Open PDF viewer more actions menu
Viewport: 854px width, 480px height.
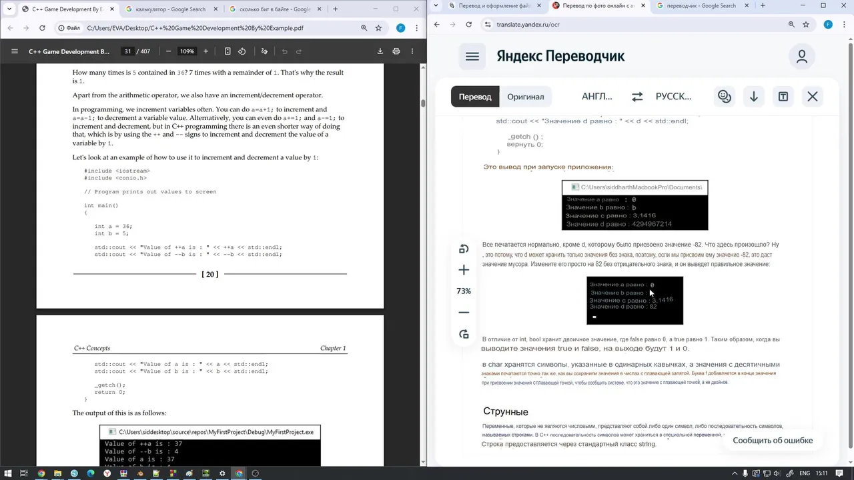[x=412, y=51]
